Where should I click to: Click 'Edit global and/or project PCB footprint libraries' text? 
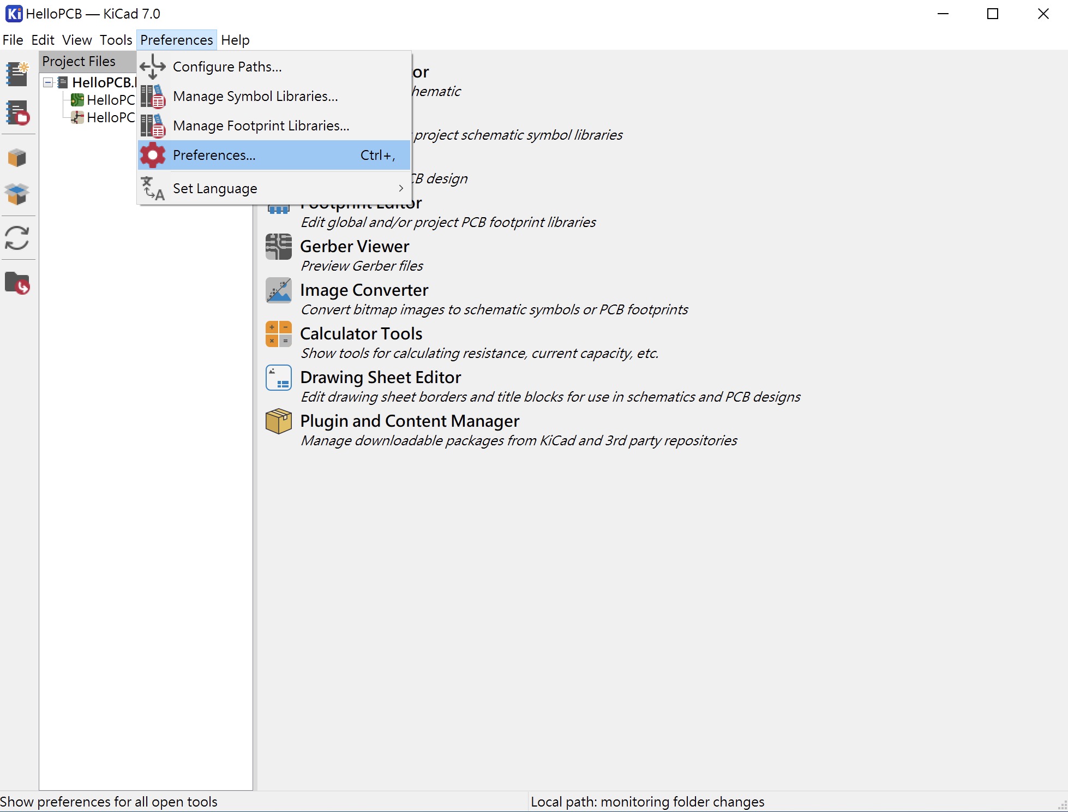(448, 222)
